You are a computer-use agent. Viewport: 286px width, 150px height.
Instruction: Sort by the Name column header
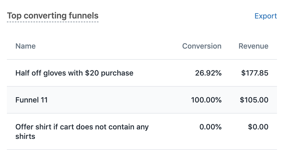pyautogui.click(x=25, y=46)
